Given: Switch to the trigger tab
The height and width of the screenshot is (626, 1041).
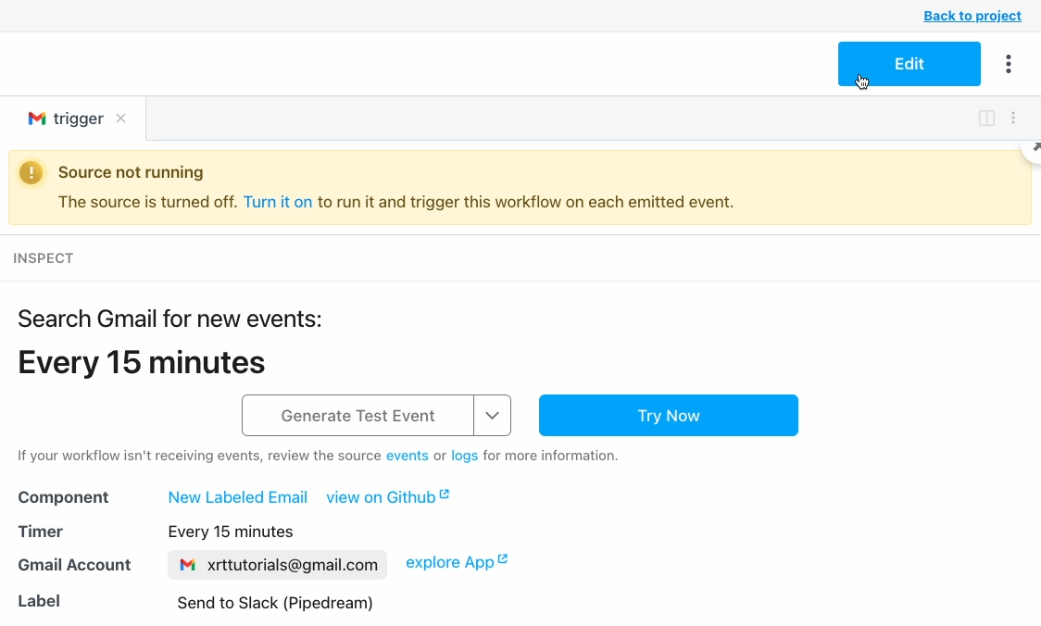Looking at the screenshot, I should tap(73, 119).
